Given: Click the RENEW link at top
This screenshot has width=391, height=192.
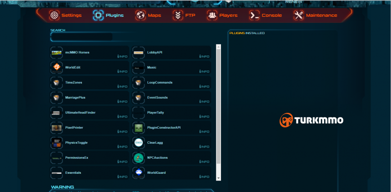Looking at the screenshot, I should click(x=294, y=2).
